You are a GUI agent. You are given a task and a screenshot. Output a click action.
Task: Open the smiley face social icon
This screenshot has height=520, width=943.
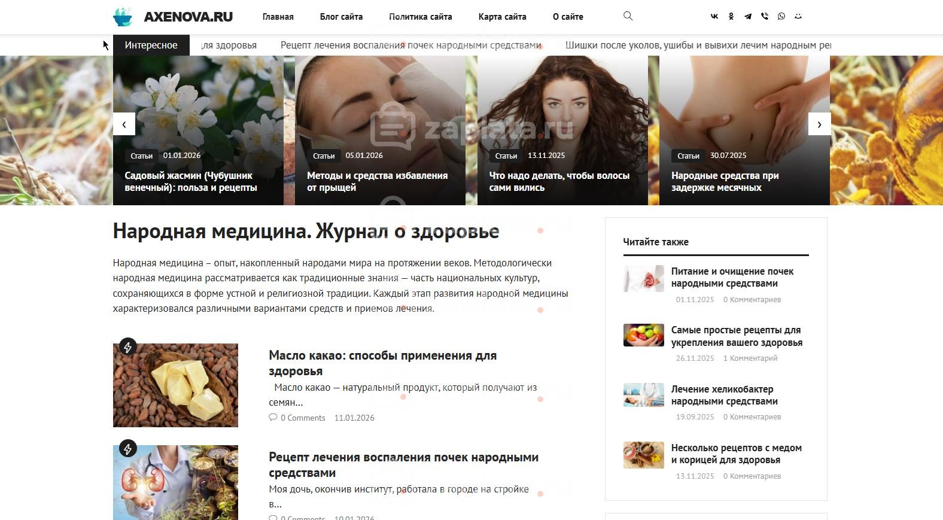[x=798, y=17]
